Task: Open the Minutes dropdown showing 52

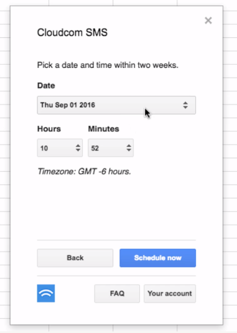Action: tap(111, 148)
